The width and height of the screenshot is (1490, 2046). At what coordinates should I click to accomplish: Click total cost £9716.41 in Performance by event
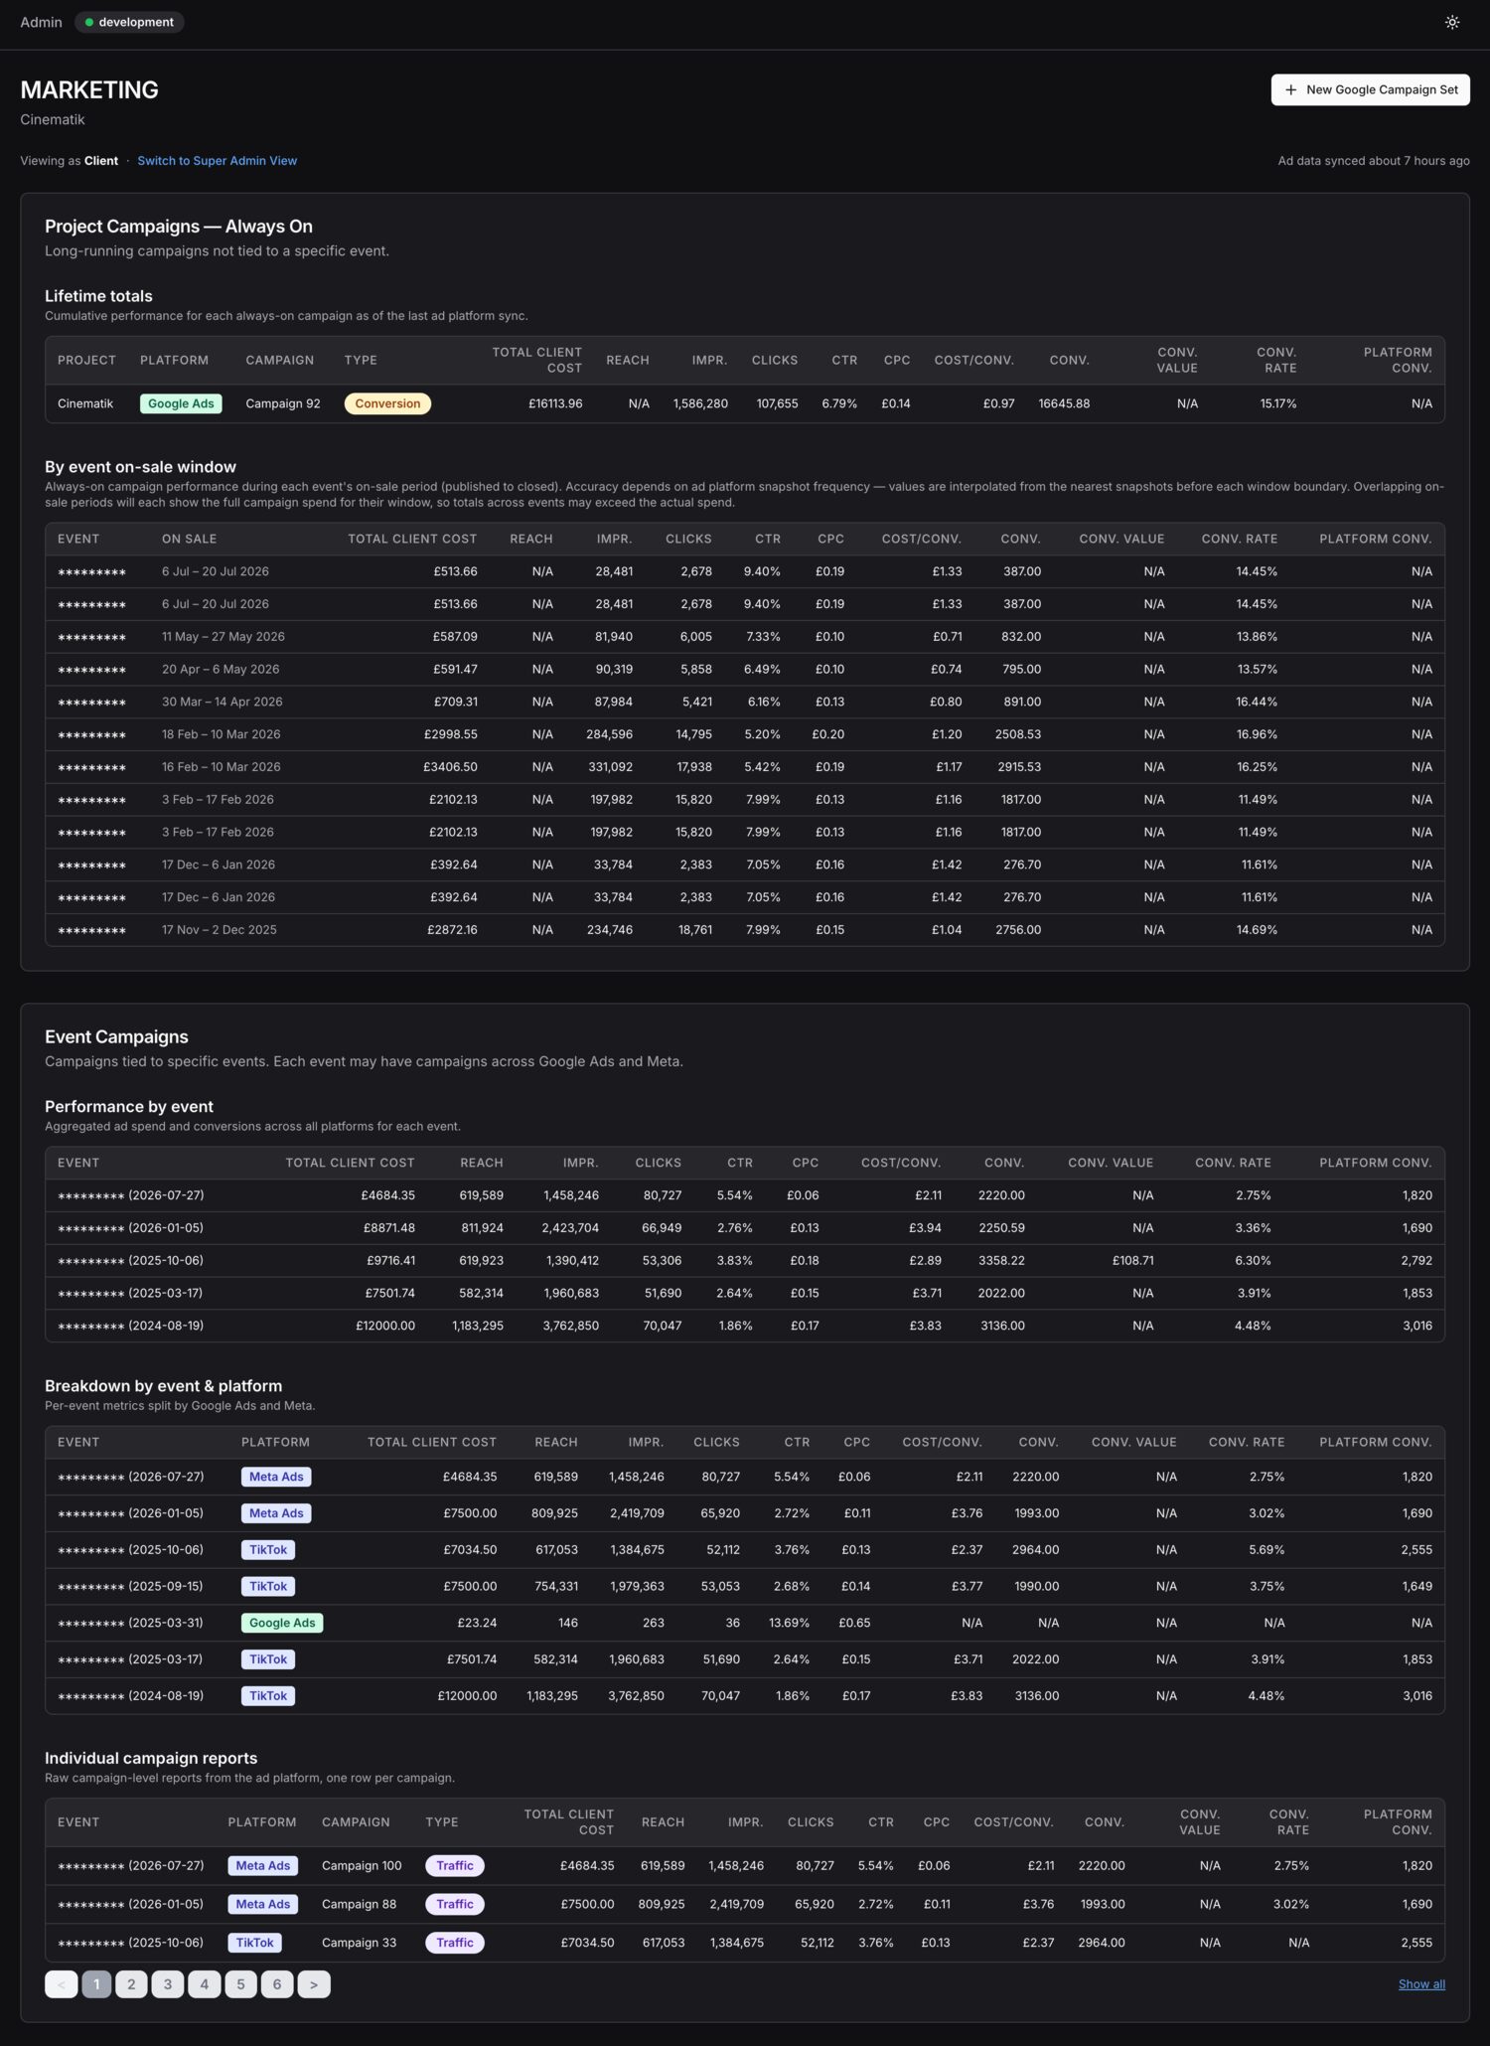[390, 1260]
